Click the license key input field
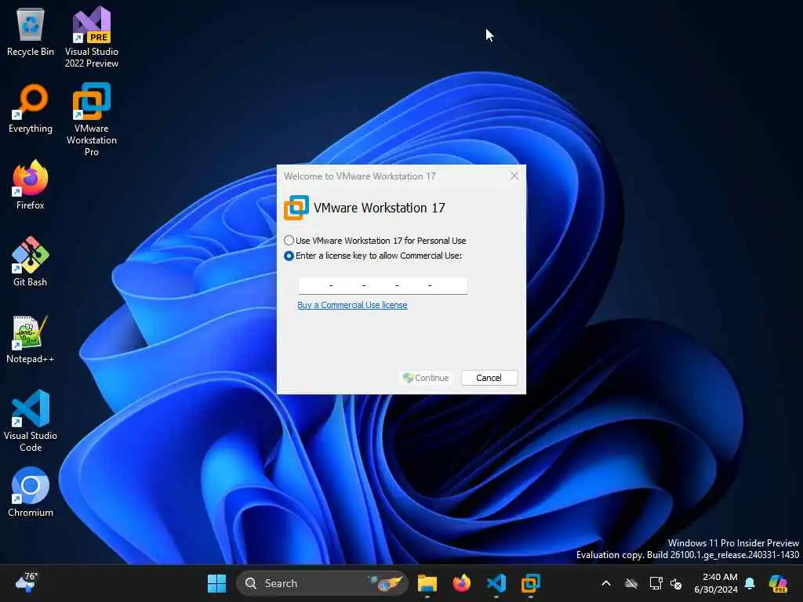Viewport: 803px width, 602px height. [x=383, y=285]
